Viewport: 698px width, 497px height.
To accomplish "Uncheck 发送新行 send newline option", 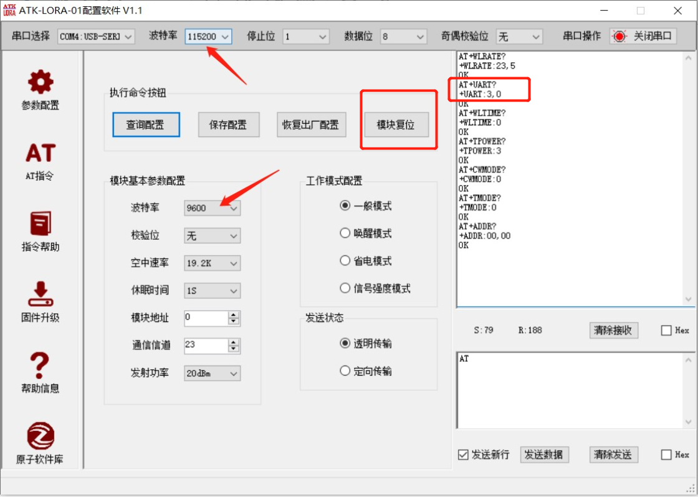I will [x=462, y=455].
